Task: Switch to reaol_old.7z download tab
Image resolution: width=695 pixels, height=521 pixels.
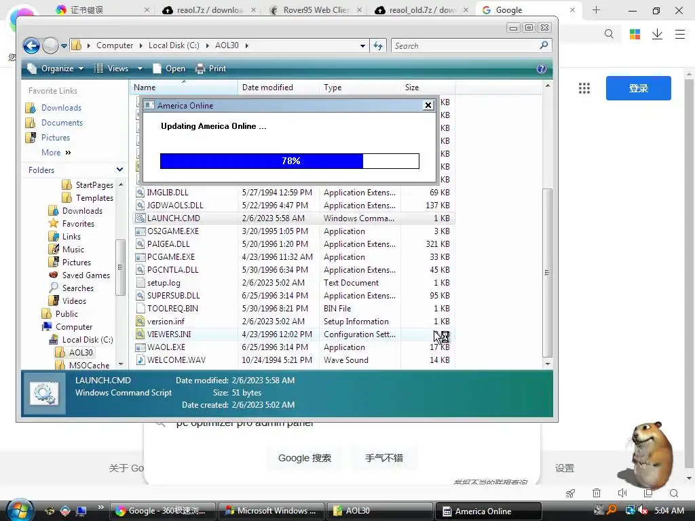Action: (422, 9)
